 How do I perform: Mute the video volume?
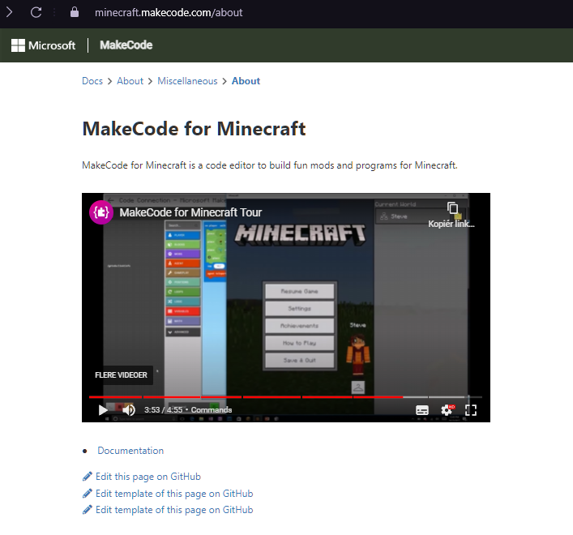click(x=129, y=410)
